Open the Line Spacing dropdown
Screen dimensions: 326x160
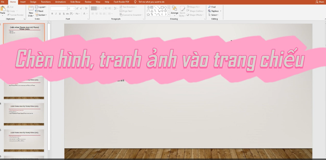(116, 8)
